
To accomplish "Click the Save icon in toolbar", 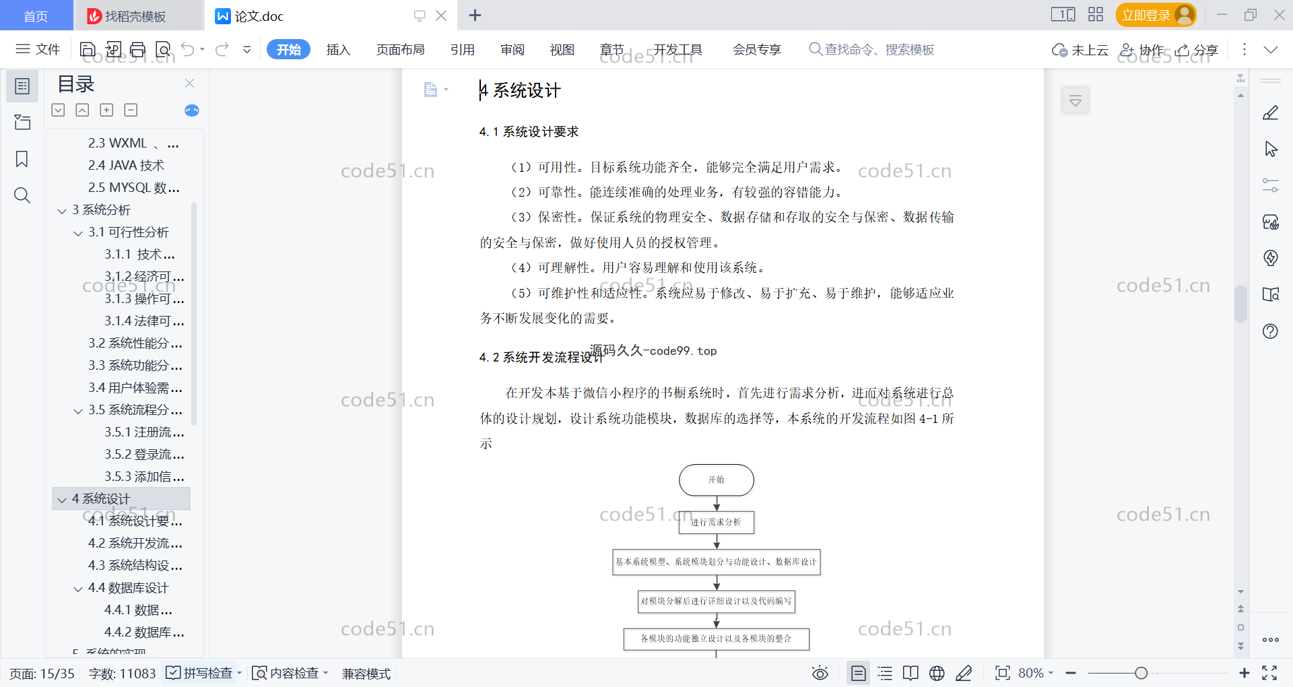I will pyautogui.click(x=88, y=49).
